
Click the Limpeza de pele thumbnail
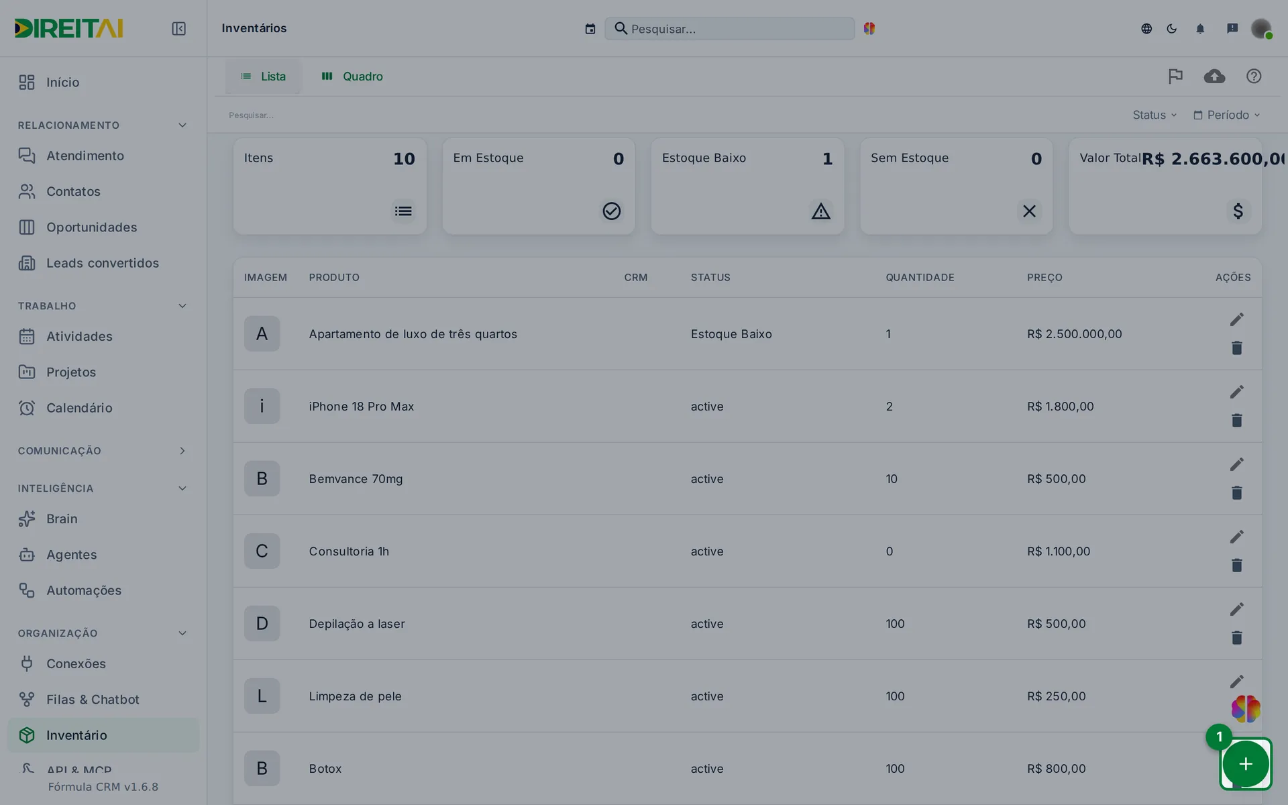[x=262, y=696]
